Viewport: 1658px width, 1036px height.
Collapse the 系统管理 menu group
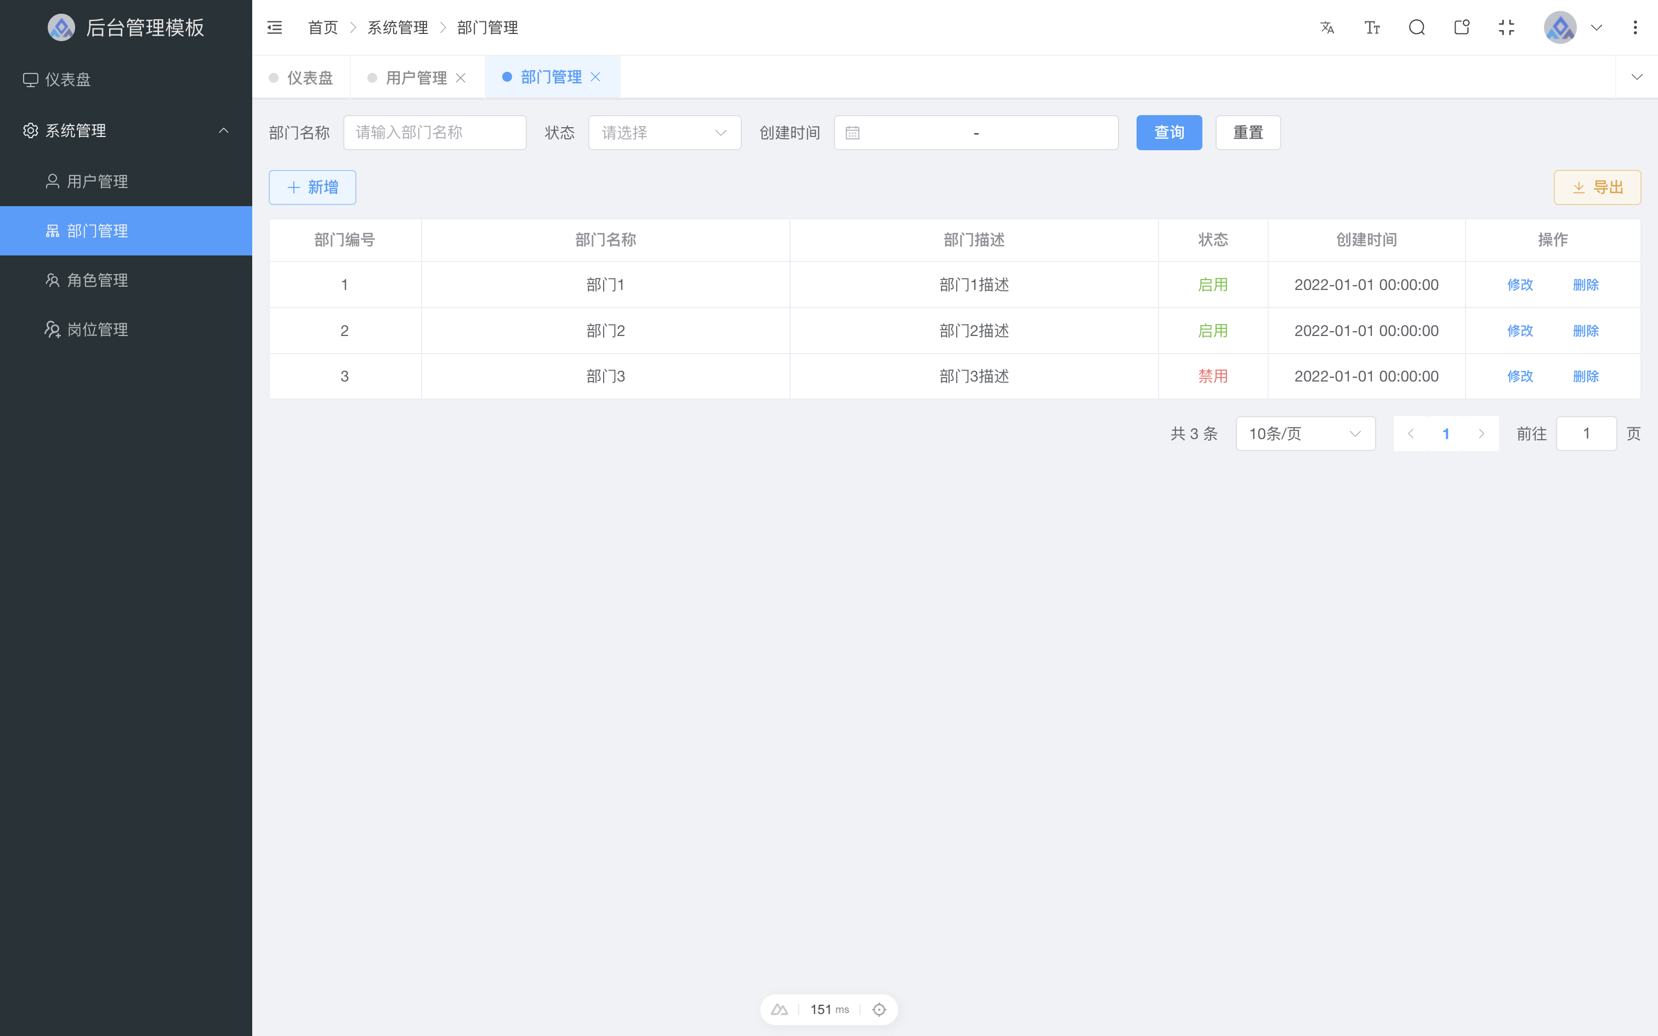coord(223,130)
